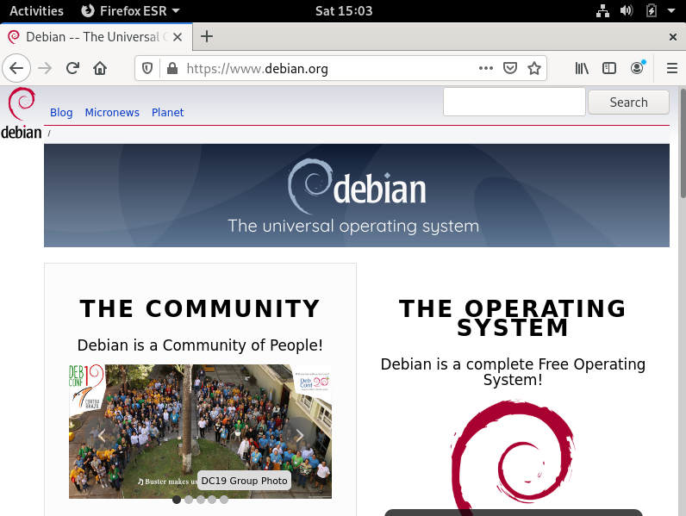Click the Debian swirl logo top-left
This screenshot has height=516, width=686.
tap(21, 114)
